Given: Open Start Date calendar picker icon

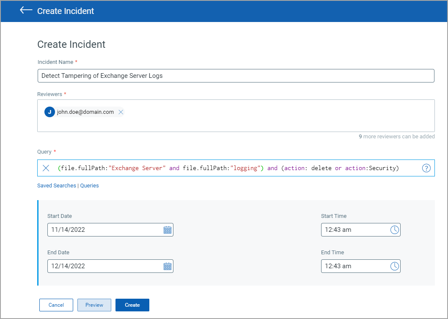Looking at the screenshot, I should pos(168,230).
